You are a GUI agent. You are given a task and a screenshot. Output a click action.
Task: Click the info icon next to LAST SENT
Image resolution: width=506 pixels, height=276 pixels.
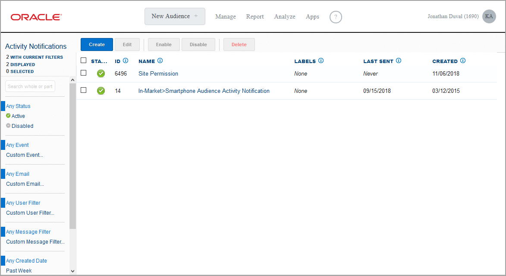pos(399,60)
